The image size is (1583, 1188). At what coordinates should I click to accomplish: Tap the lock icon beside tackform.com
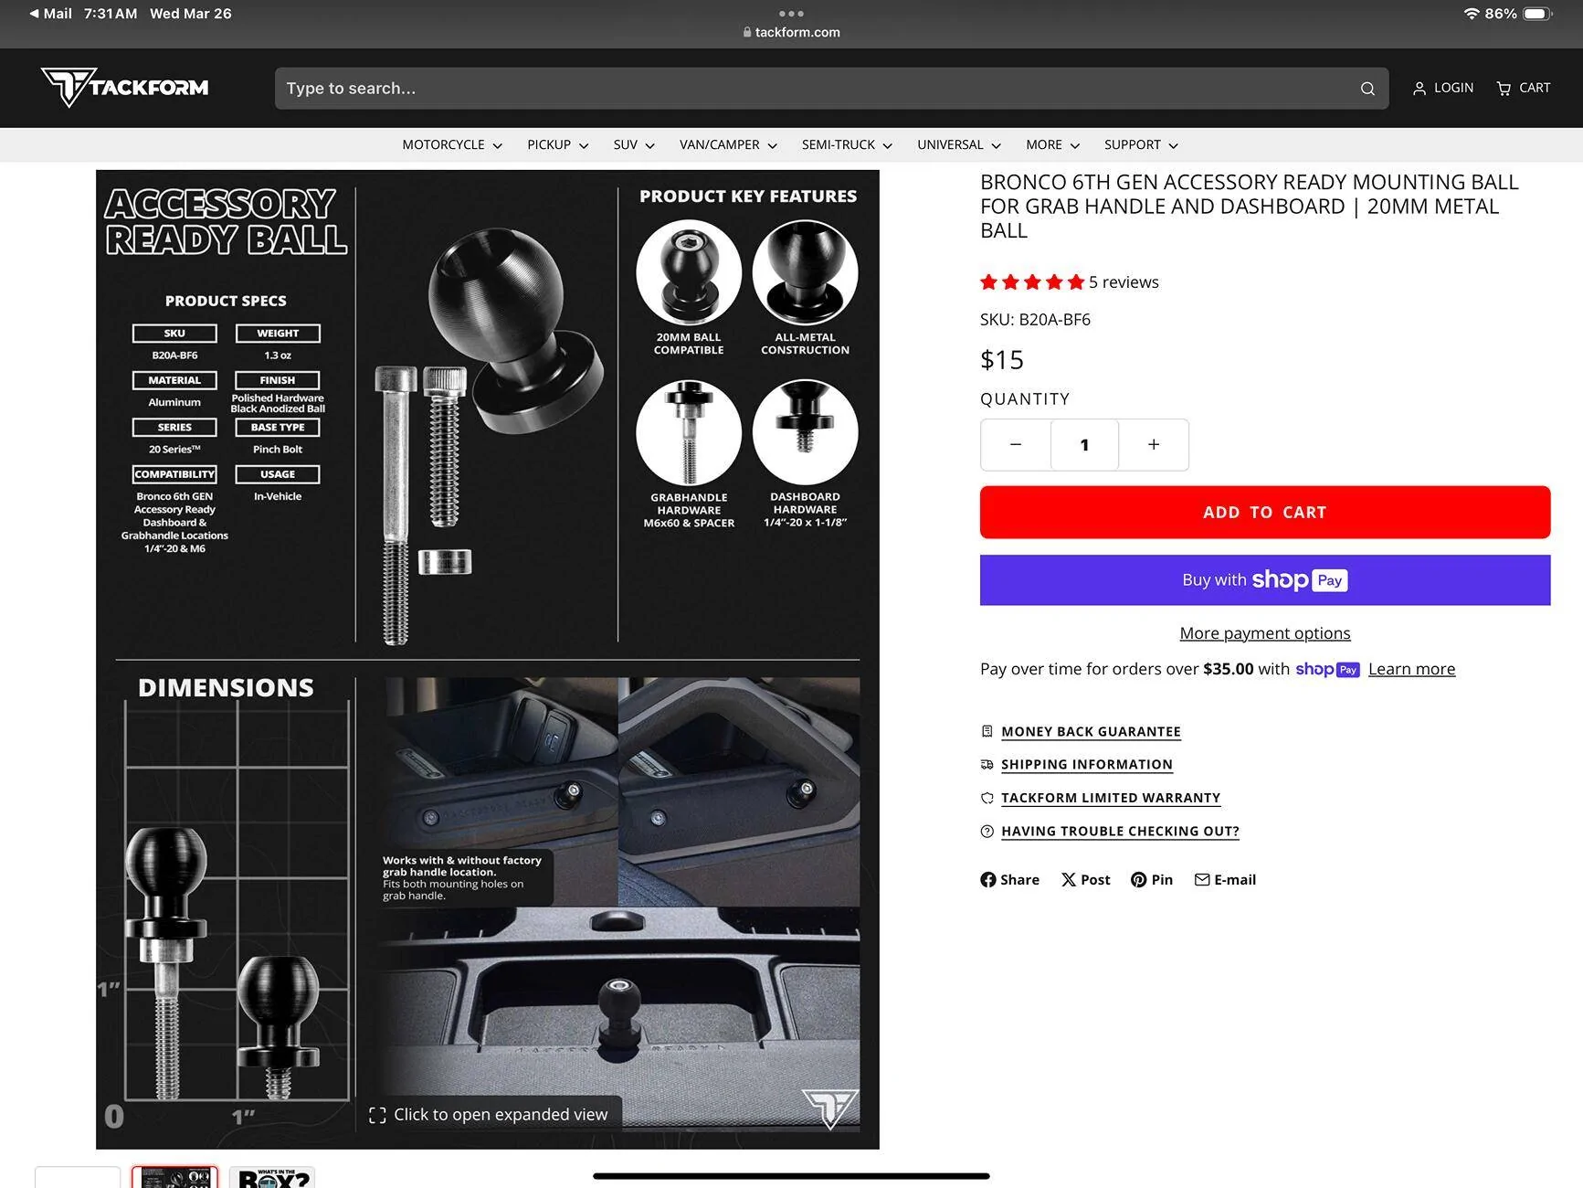point(747,32)
